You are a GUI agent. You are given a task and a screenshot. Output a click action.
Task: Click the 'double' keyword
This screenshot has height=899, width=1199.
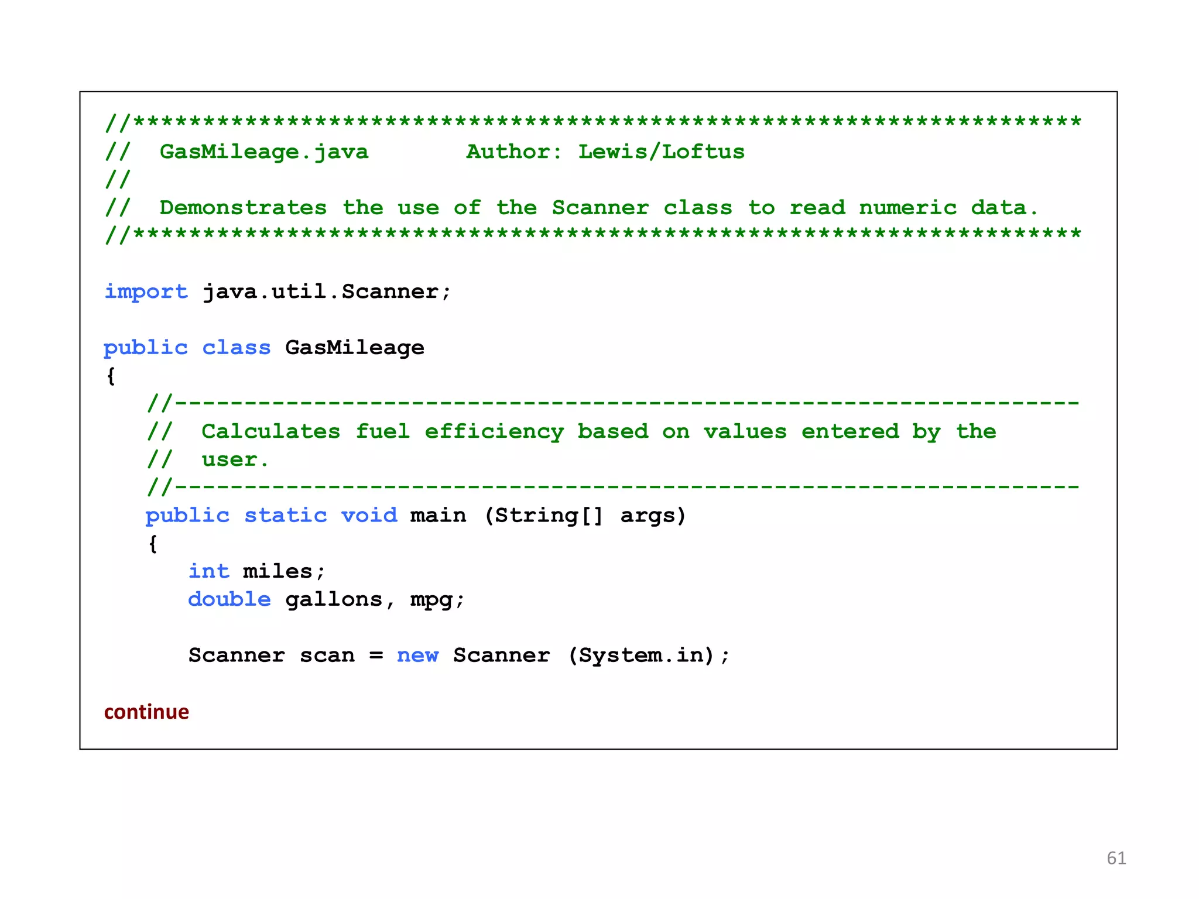(x=229, y=600)
